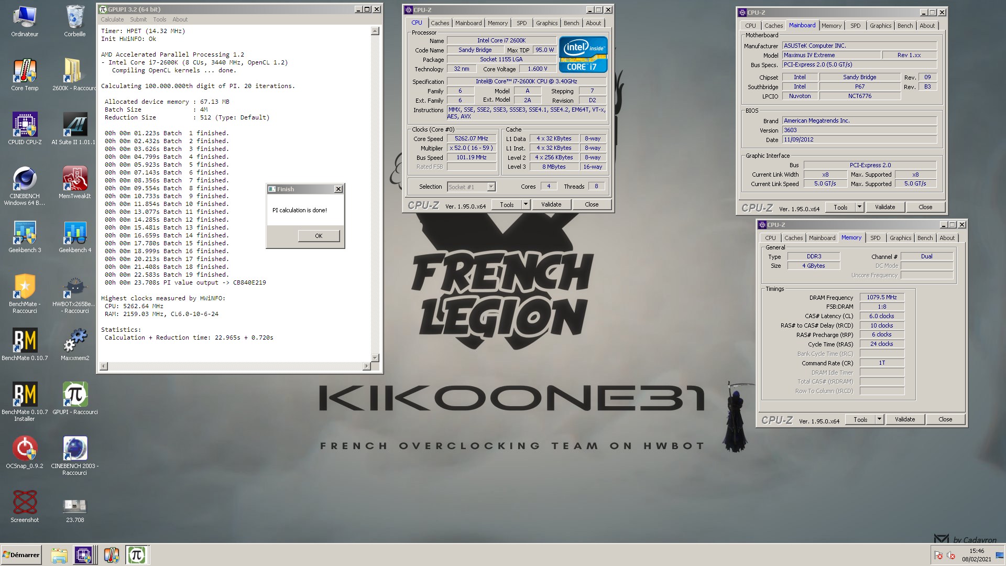Click Validate in the CPU tab window
Viewport: 1006px width, 566px height.
(x=551, y=204)
